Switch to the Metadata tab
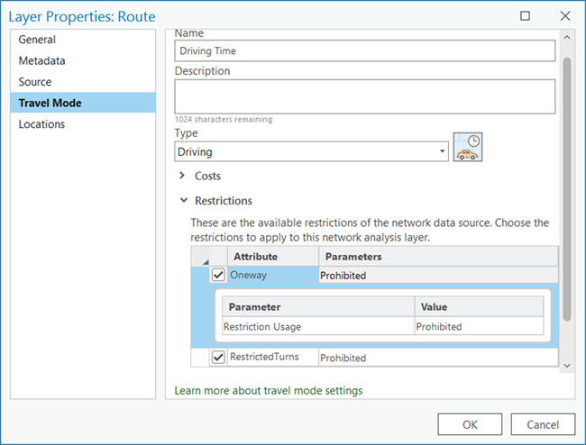Screen dimensions: 586x445 point(41,60)
